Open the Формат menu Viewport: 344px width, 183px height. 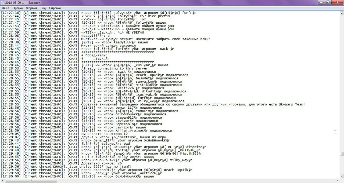point(32,8)
